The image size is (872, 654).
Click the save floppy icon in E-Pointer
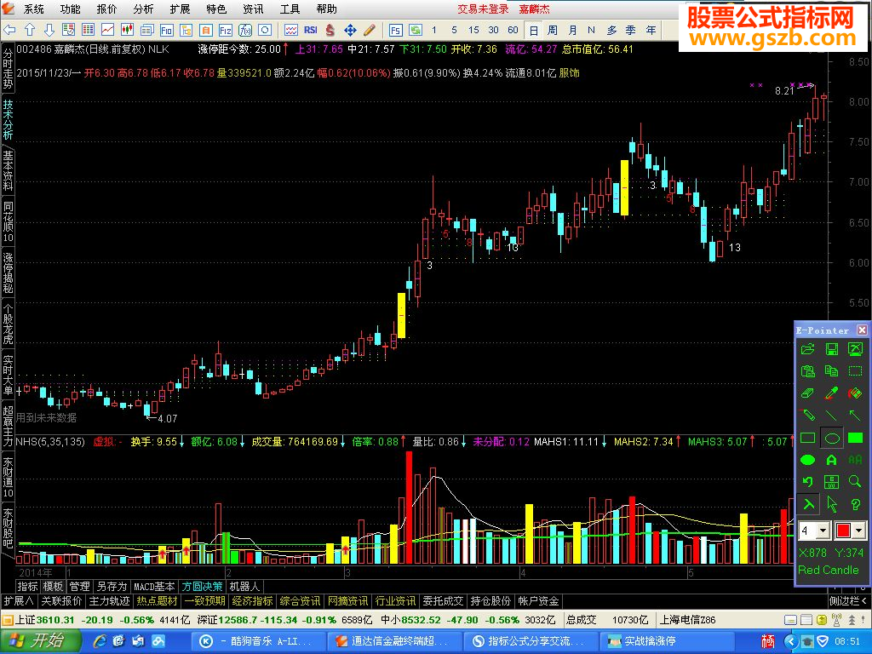point(831,348)
